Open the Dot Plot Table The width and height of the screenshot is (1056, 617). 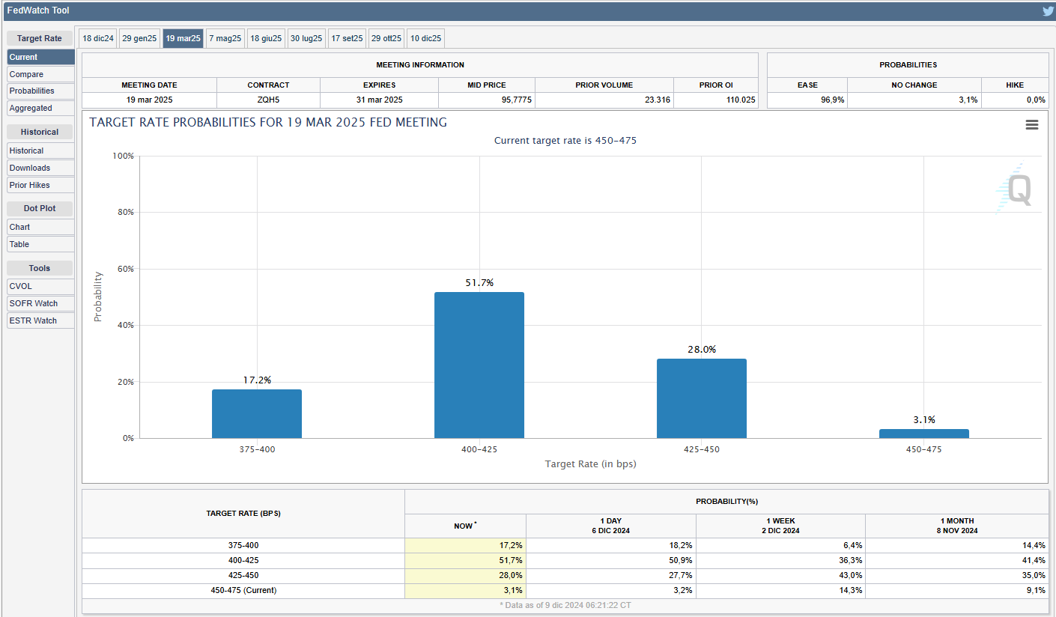40,244
